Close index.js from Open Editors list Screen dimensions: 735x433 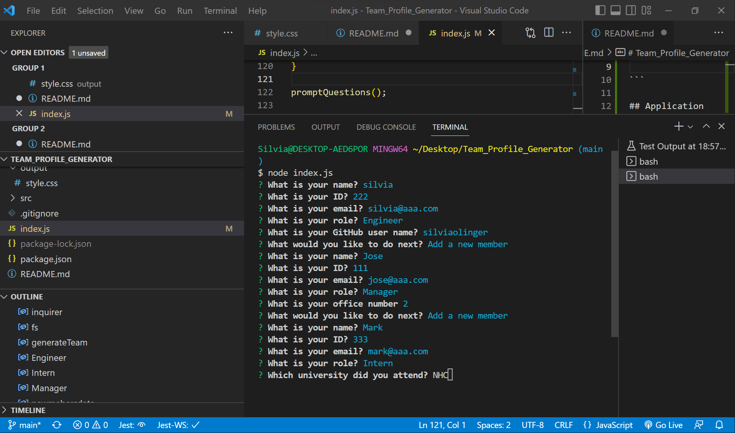pyautogui.click(x=19, y=113)
